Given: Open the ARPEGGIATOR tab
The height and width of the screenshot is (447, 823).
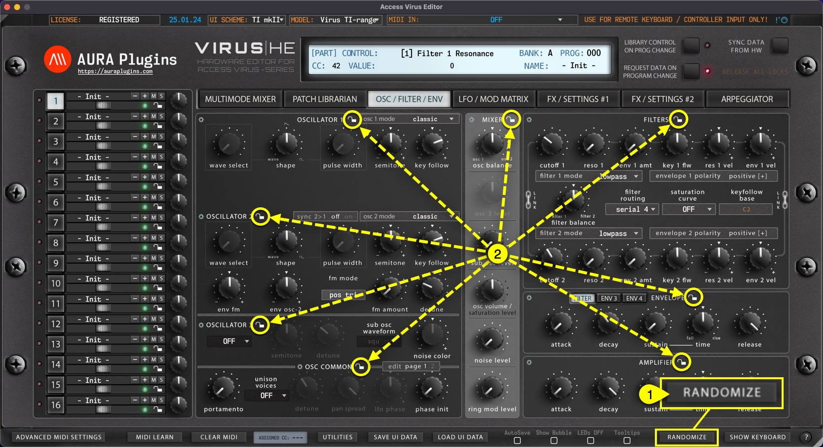Looking at the screenshot, I should pos(747,99).
